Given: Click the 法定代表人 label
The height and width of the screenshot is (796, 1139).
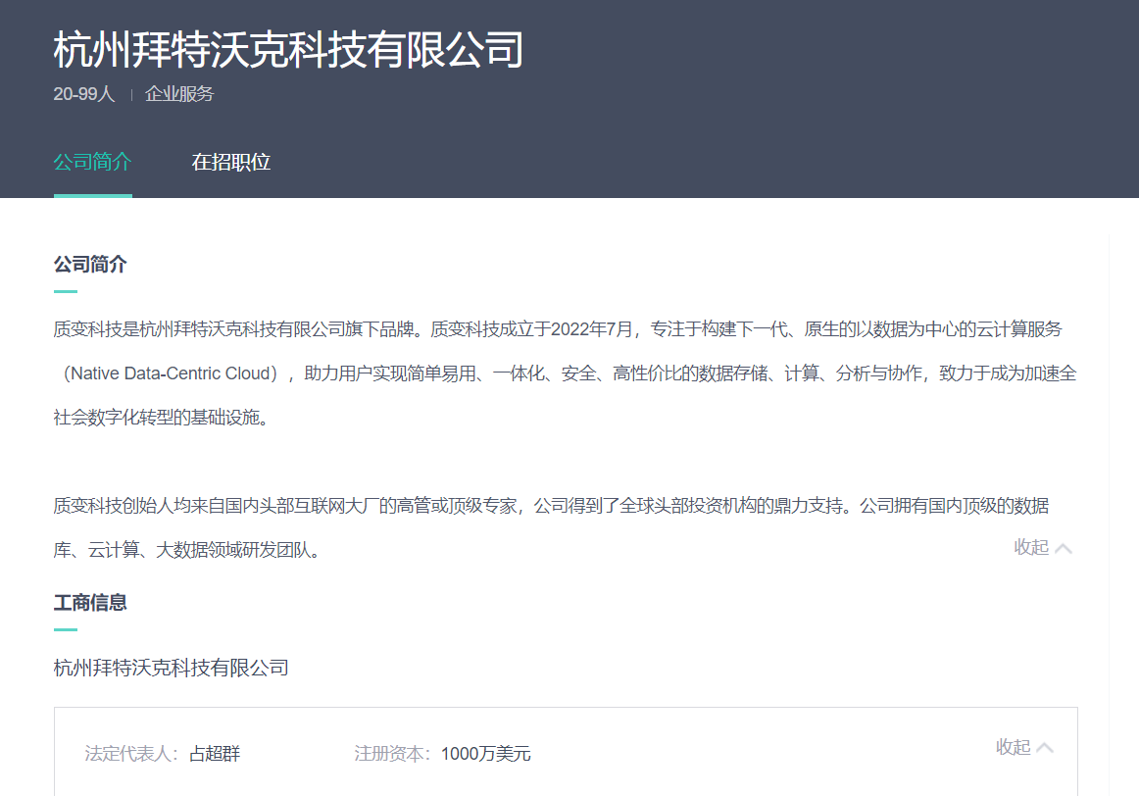Looking at the screenshot, I should click(x=131, y=754).
